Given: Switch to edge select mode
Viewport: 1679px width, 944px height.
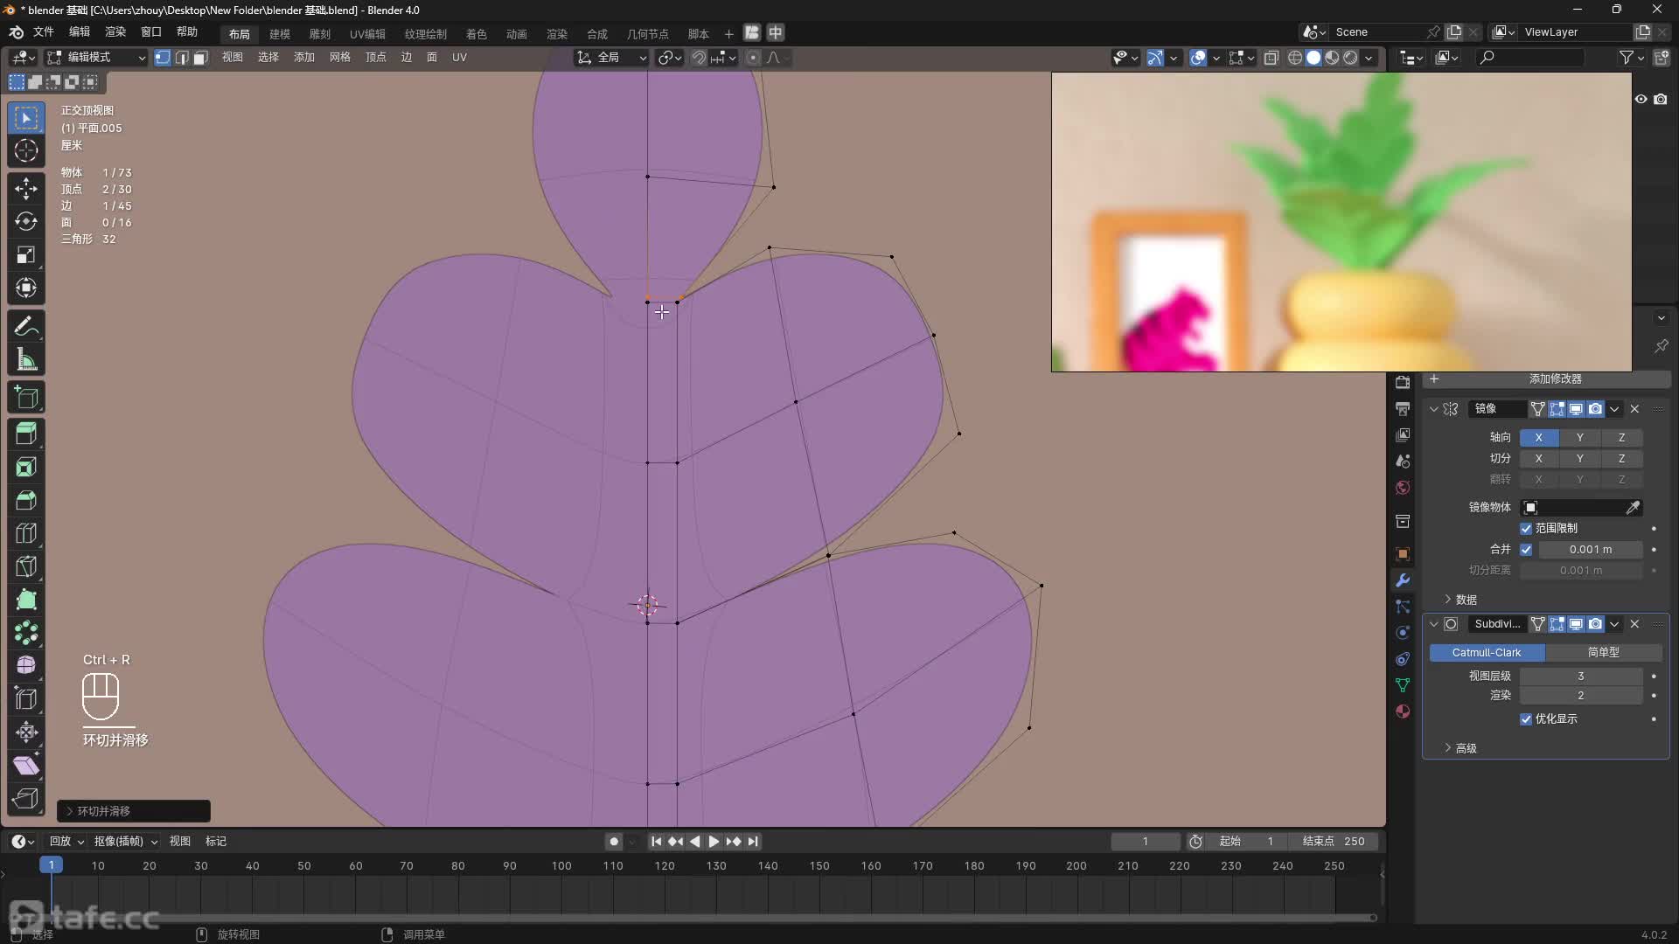Looking at the screenshot, I should [181, 58].
